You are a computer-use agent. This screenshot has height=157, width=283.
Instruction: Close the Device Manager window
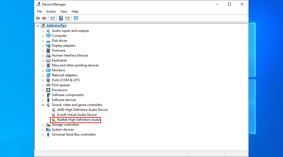(x=242, y=4)
